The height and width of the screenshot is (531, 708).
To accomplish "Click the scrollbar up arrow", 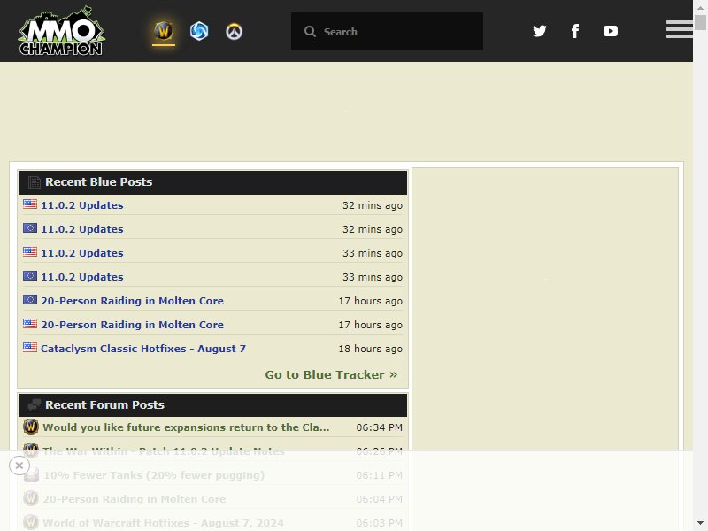I will pos(700,7).
